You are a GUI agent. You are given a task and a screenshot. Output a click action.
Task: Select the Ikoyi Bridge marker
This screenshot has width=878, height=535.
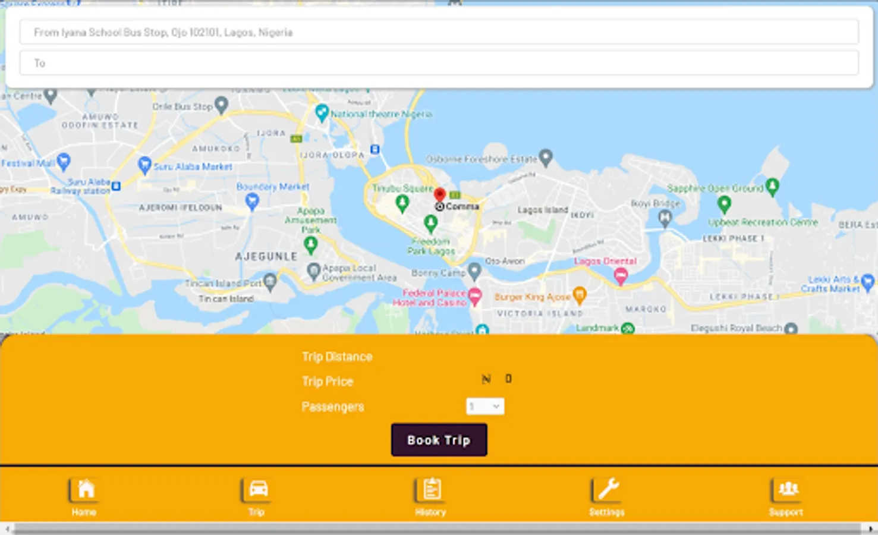tap(665, 218)
